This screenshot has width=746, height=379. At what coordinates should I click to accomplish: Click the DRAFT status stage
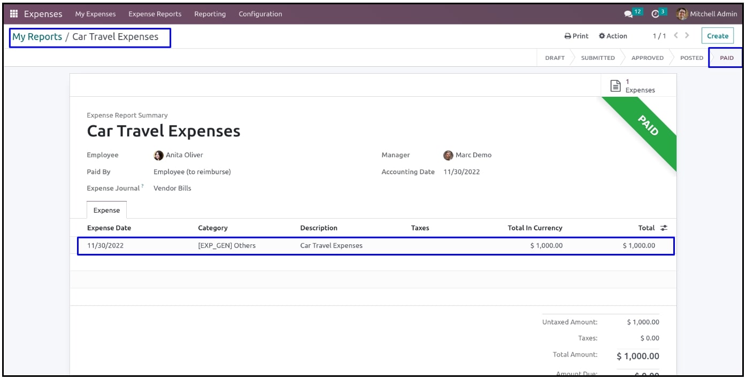[x=555, y=58]
